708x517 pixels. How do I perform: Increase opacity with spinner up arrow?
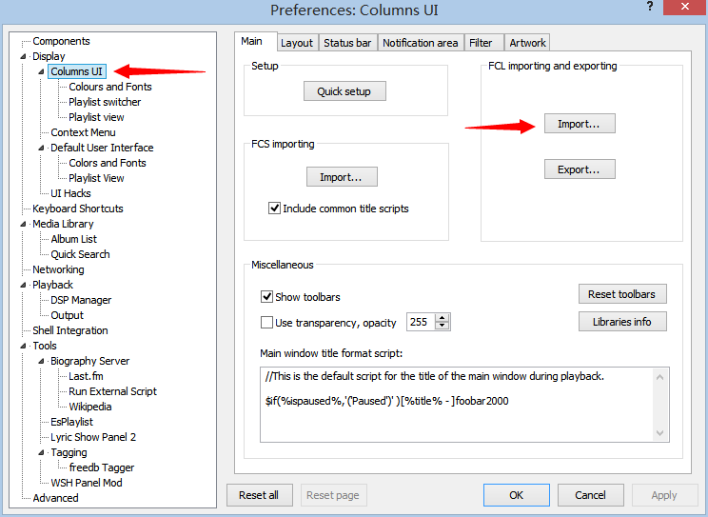coord(442,318)
